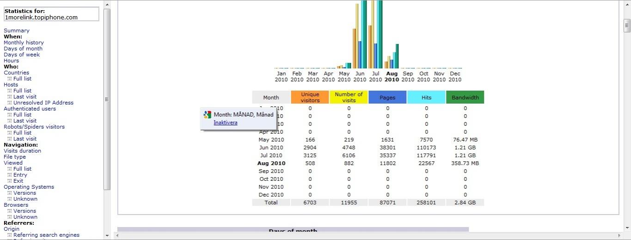Open File type link
This screenshot has width=631, height=240.
click(15, 157)
